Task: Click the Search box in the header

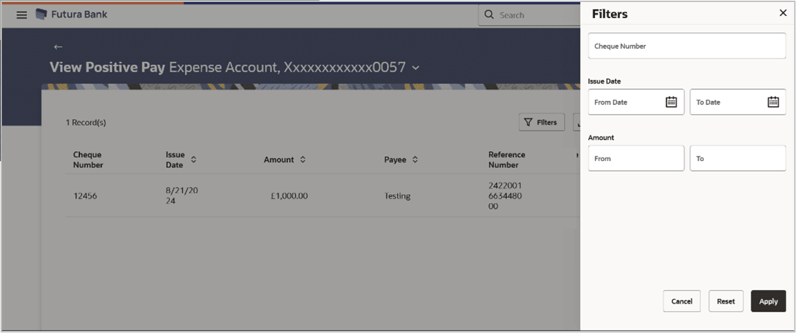Action: [x=531, y=15]
